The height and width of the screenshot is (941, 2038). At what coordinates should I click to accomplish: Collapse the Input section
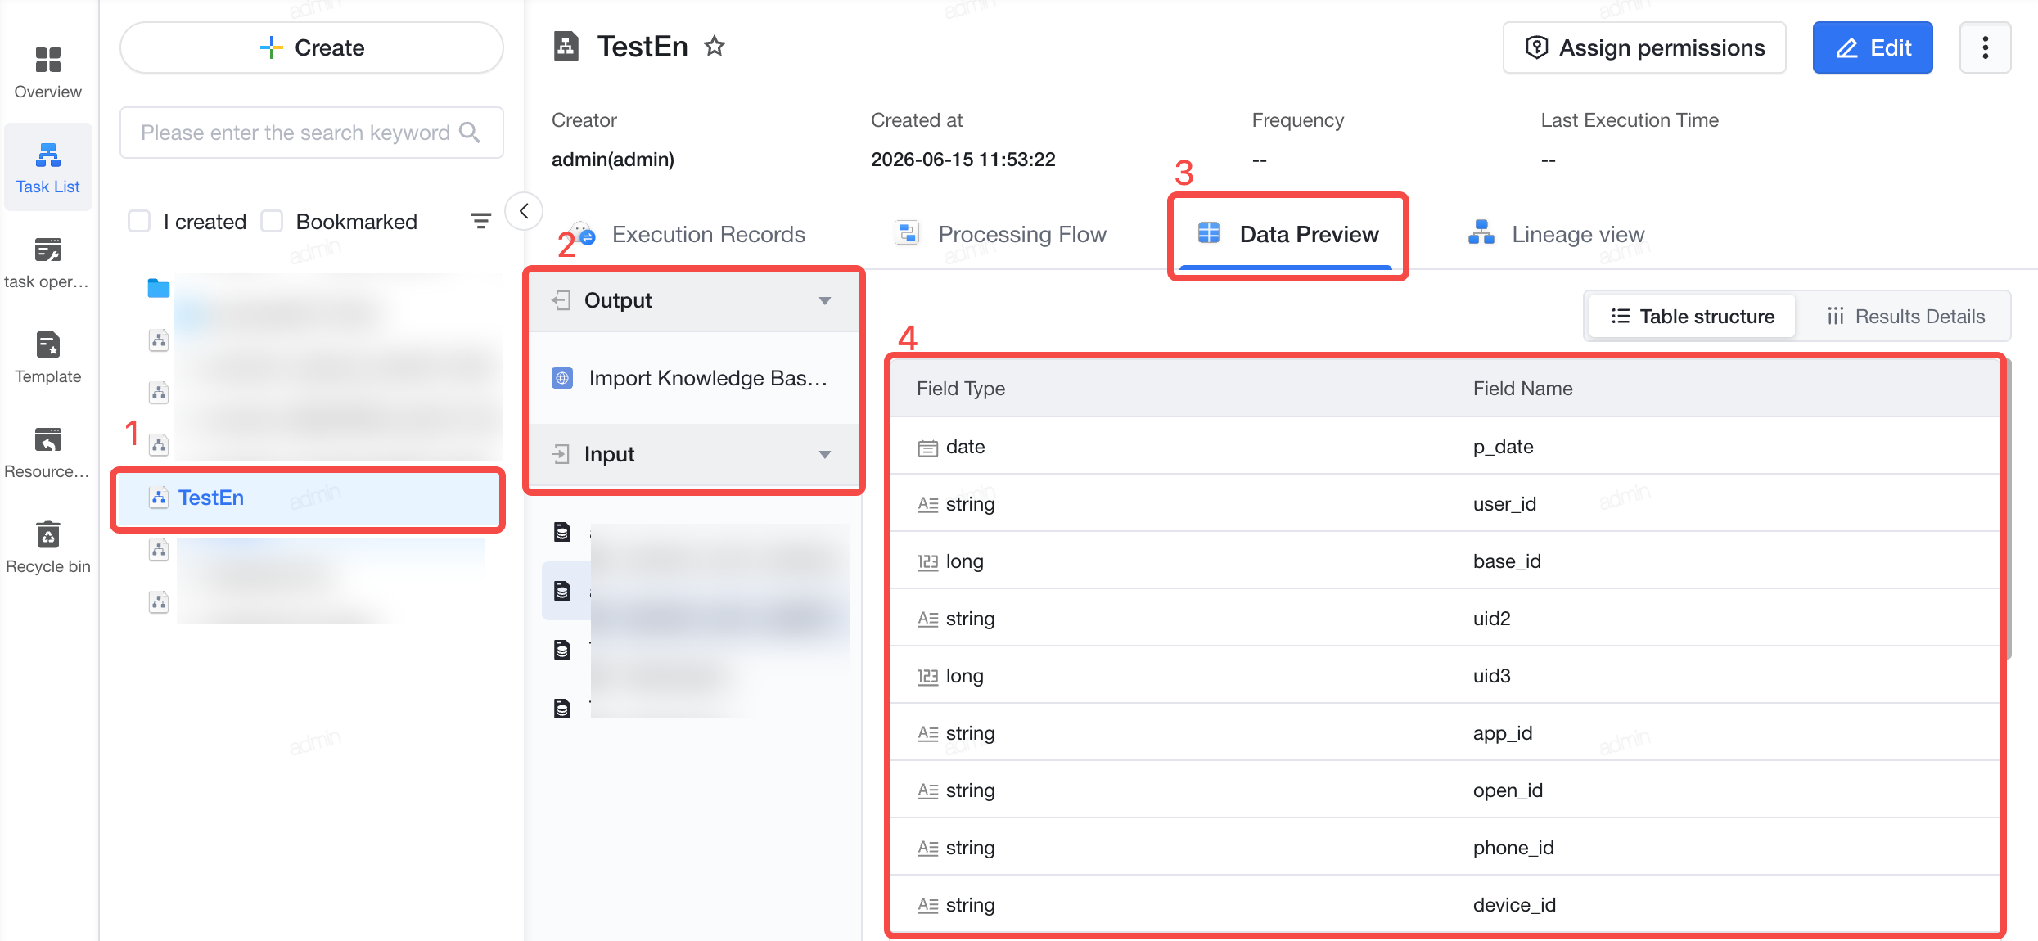pos(825,454)
